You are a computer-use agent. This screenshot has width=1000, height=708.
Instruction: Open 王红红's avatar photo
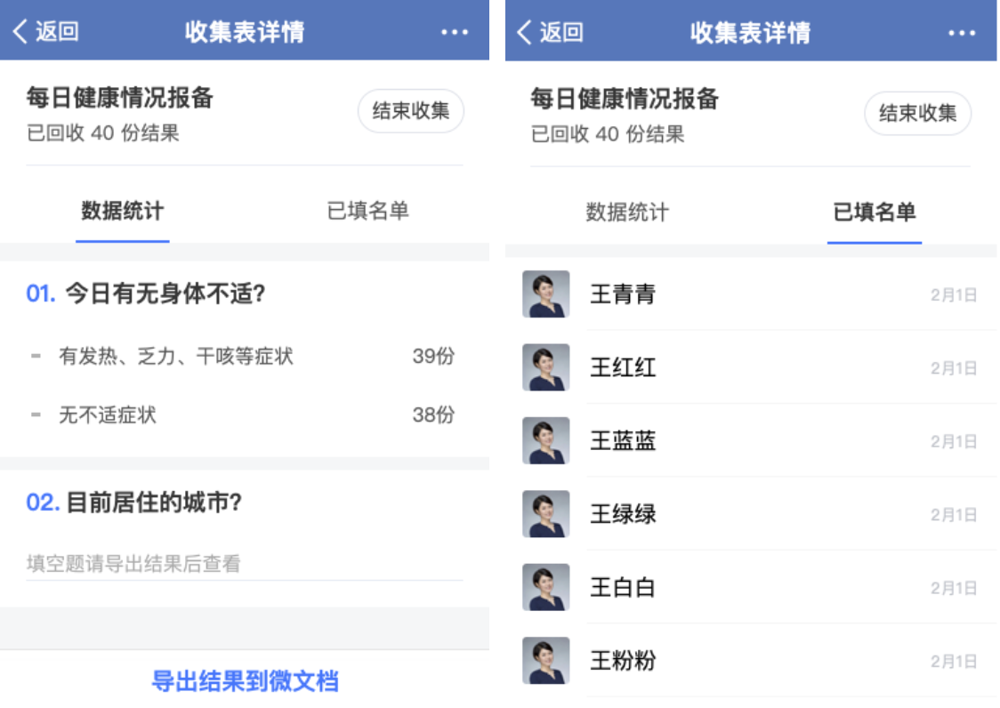pyautogui.click(x=546, y=367)
